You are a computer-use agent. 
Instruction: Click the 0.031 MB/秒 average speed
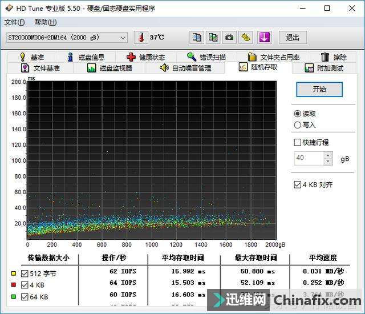click(323, 271)
